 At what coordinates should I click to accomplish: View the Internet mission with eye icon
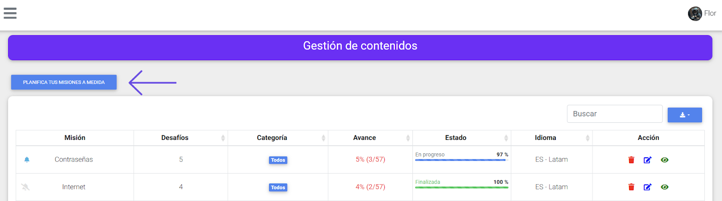[665, 187]
